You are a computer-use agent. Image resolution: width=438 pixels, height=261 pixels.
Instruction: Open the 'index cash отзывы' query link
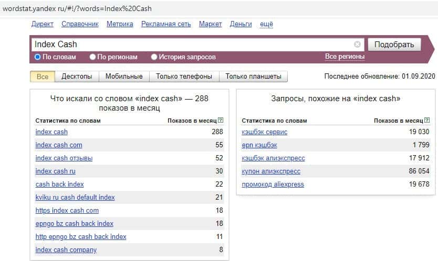click(x=64, y=158)
